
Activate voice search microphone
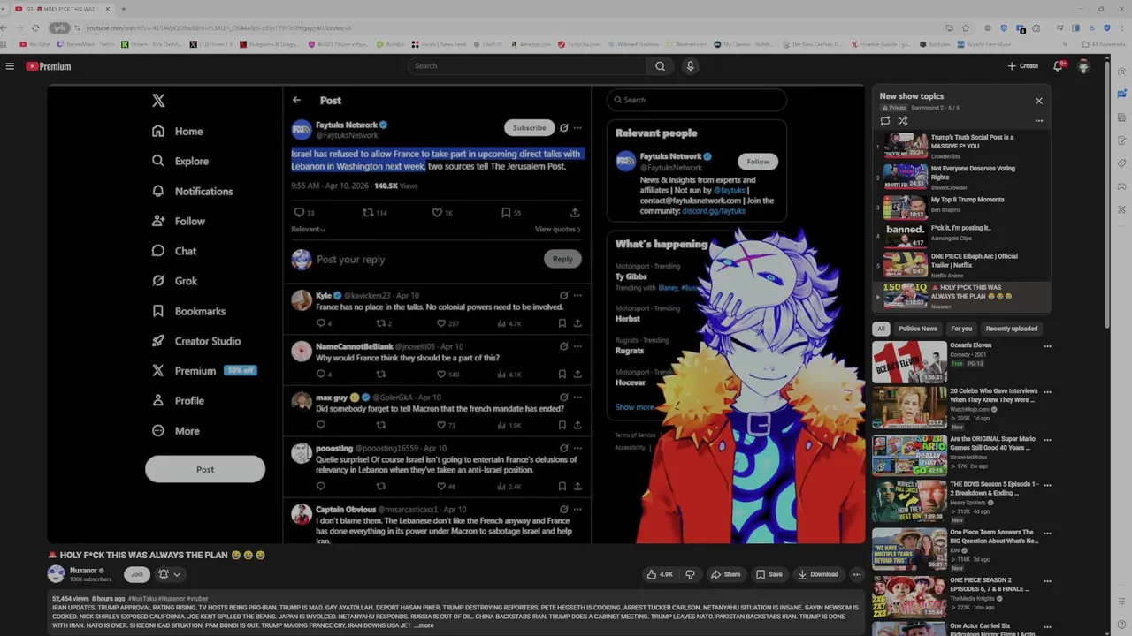[x=690, y=66]
